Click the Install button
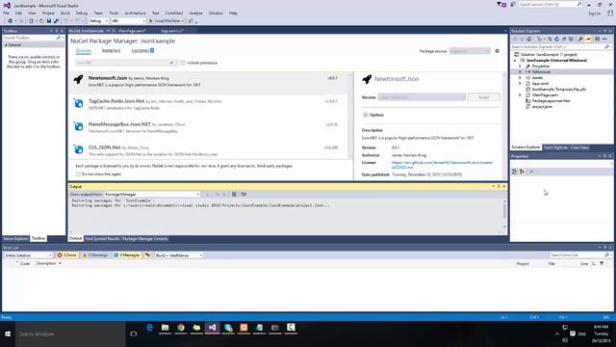 coord(484,97)
